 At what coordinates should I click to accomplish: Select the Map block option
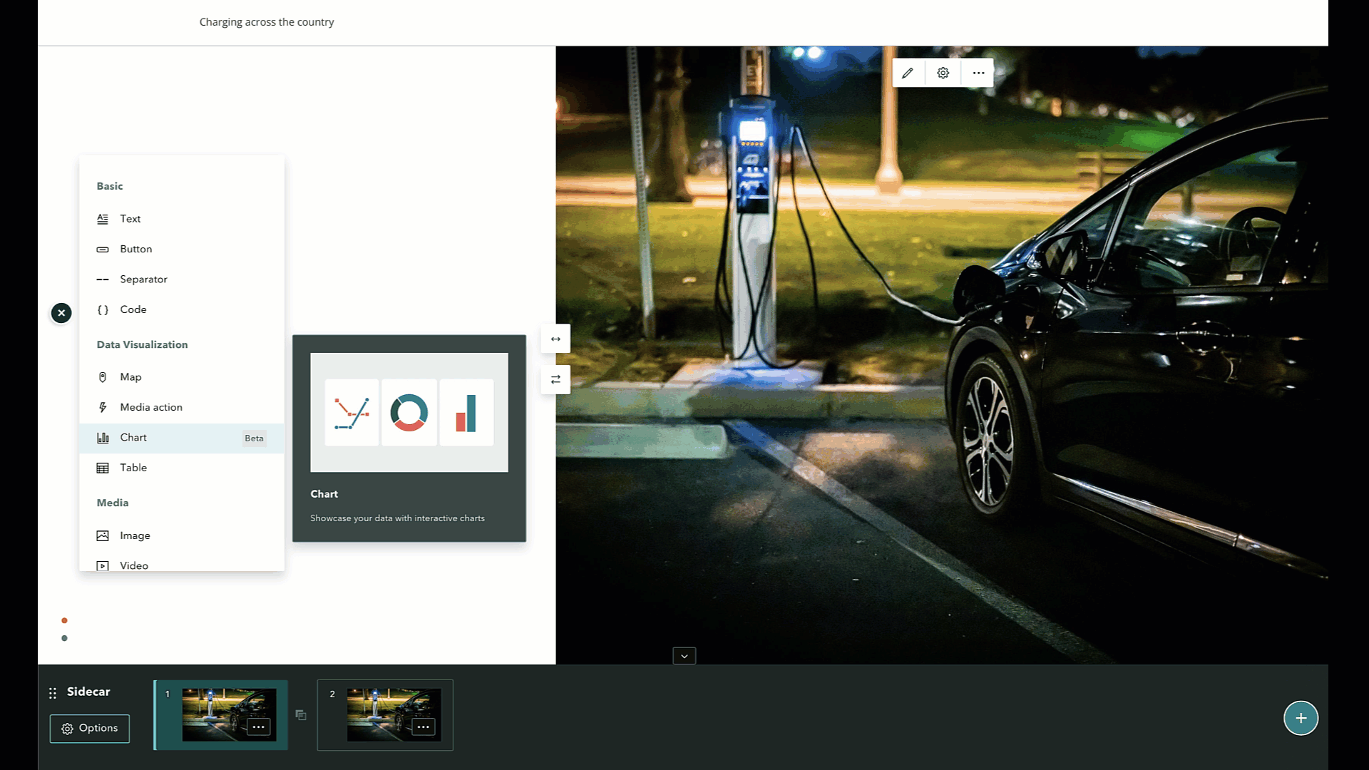coord(131,377)
